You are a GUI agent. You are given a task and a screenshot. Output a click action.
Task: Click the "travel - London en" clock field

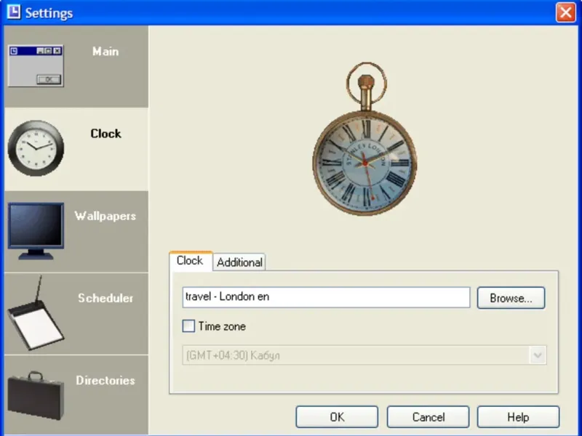tap(326, 297)
